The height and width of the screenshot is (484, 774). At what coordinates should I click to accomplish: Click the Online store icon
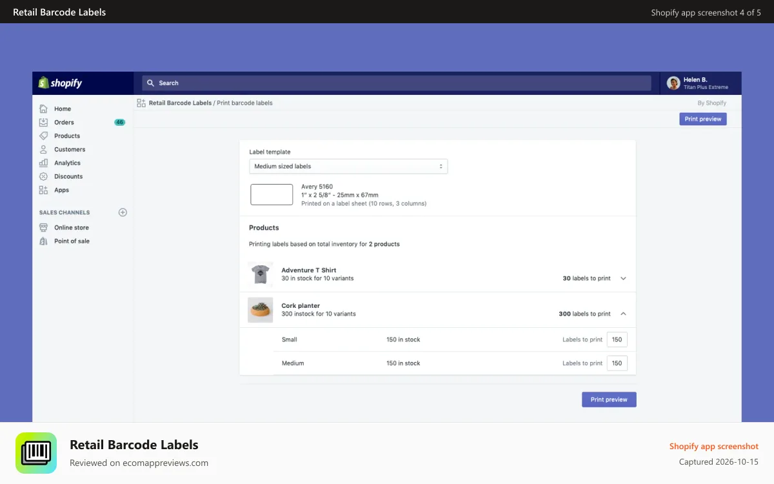pyautogui.click(x=43, y=227)
